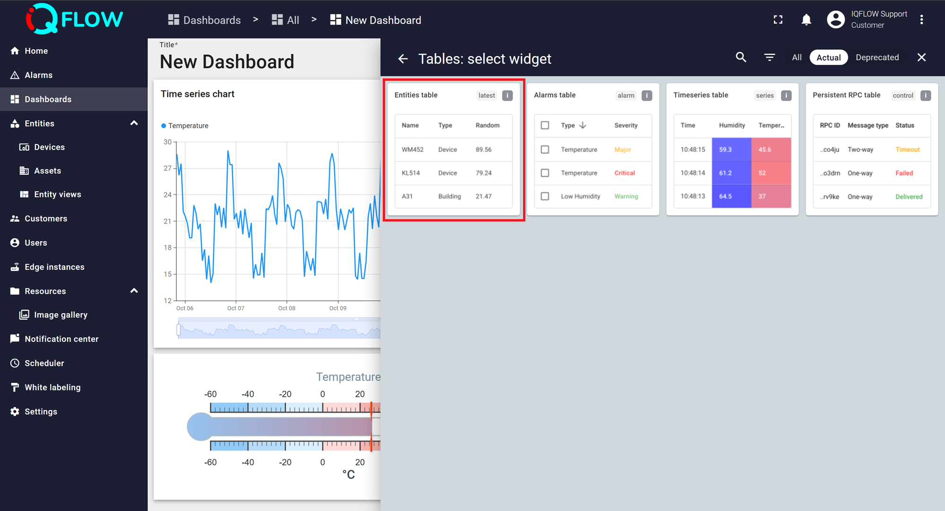
Task: Toggle fullscreen mode icon
Action: click(x=778, y=20)
